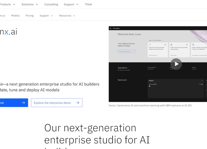
Task: Click Explore the interactive demo
Action: coord(52,103)
